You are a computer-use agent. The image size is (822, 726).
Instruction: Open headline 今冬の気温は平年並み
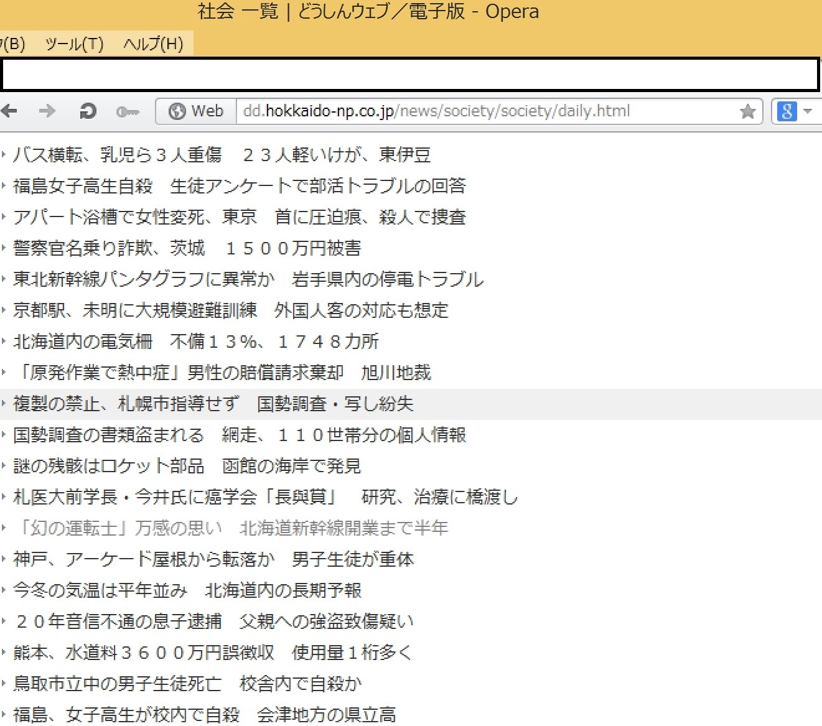pos(187,590)
